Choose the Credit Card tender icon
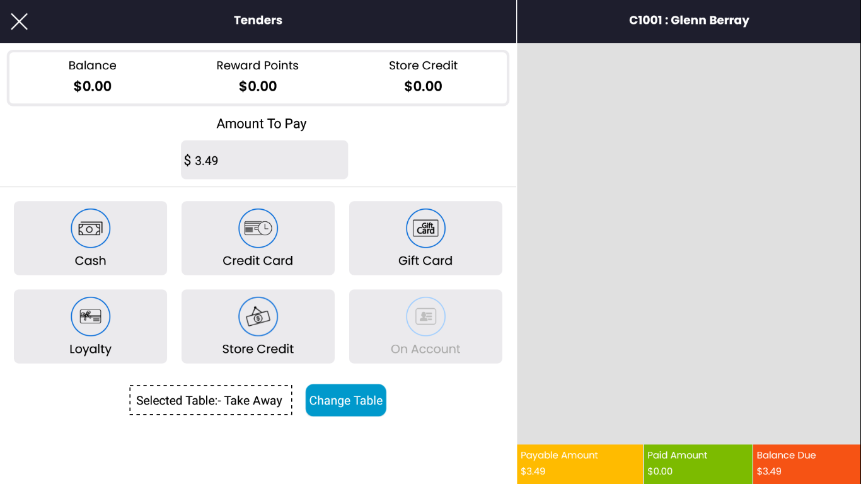Screen dimensions: 861x484 click(258, 228)
